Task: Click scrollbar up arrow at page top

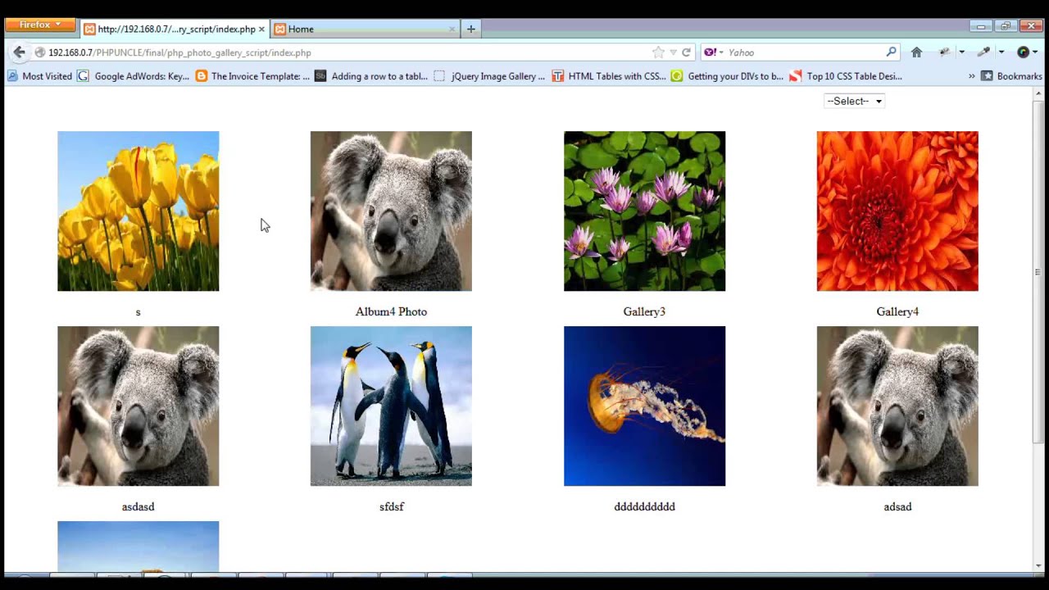Action: (1038, 93)
